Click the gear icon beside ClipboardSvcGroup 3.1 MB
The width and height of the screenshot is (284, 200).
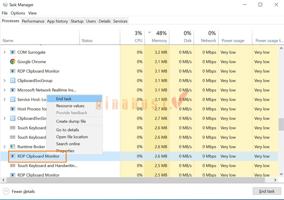tap(12, 80)
